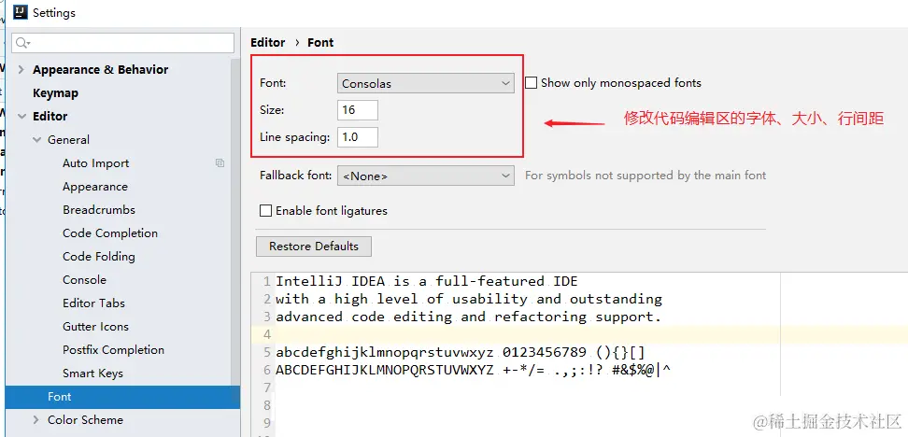The height and width of the screenshot is (437, 908).
Task: Open Postfix Completion settings
Action: pos(114,350)
